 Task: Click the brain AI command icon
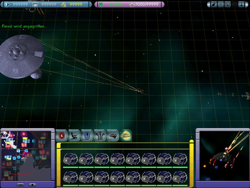(x=113, y=136)
